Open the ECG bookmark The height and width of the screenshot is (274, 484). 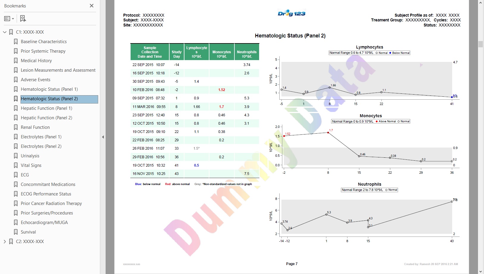[x=25, y=175]
